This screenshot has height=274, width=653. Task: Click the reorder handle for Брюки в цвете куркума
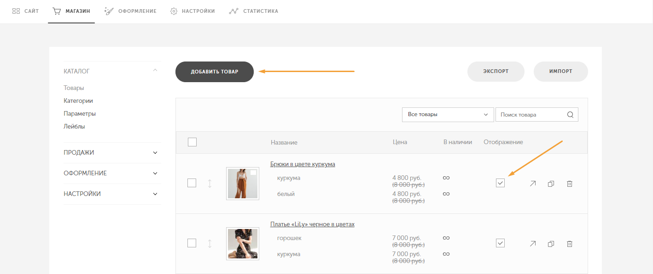click(x=210, y=184)
